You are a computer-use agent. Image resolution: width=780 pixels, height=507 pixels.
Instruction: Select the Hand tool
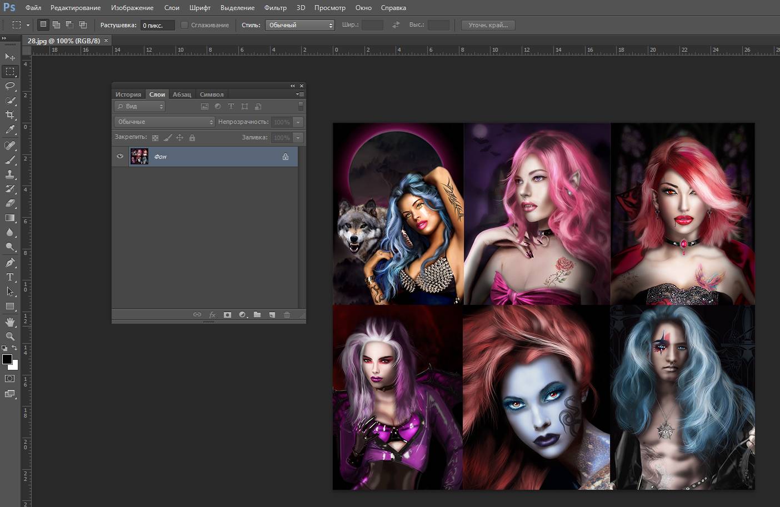(x=10, y=322)
